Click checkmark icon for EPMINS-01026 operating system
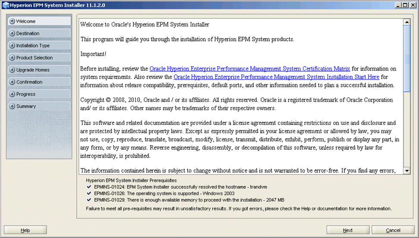 [x=89, y=194]
